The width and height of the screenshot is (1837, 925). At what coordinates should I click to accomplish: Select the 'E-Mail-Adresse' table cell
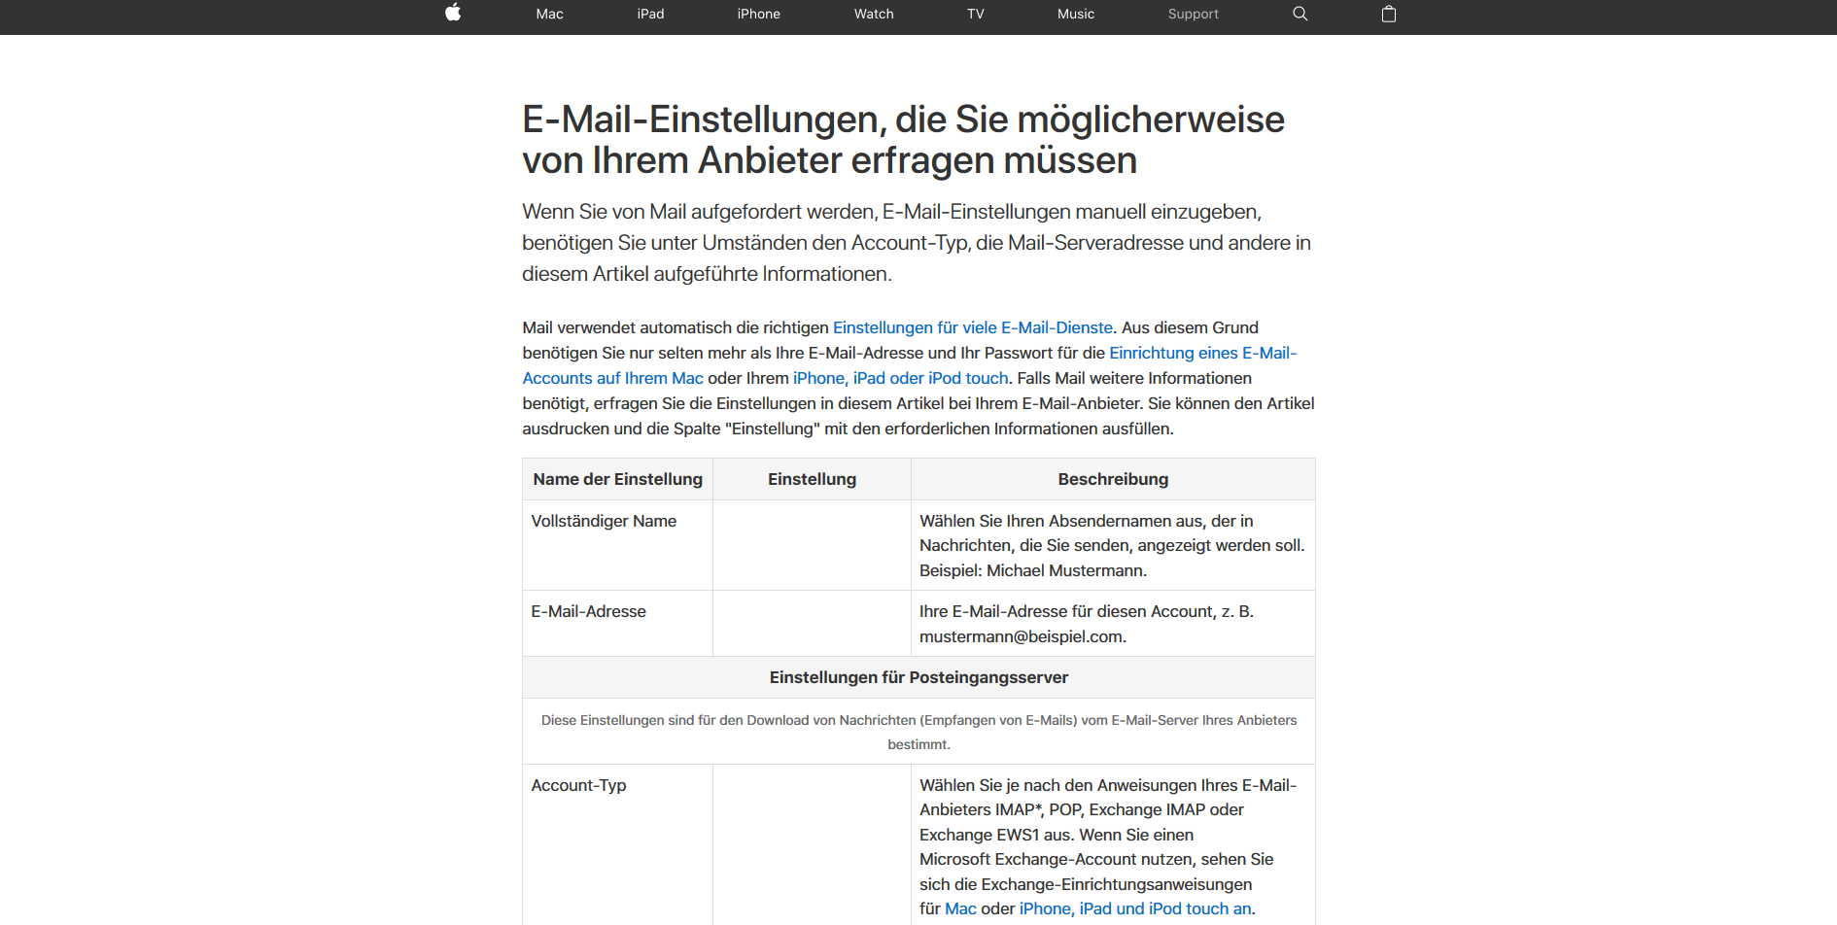click(x=617, y=624)
